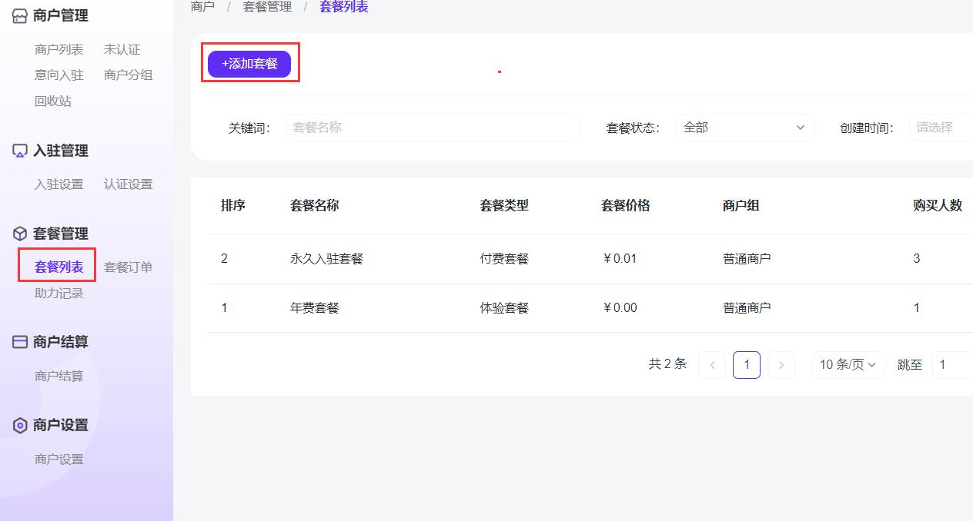
Task: Click 购买人数 column header
Action: coord(938,206)
